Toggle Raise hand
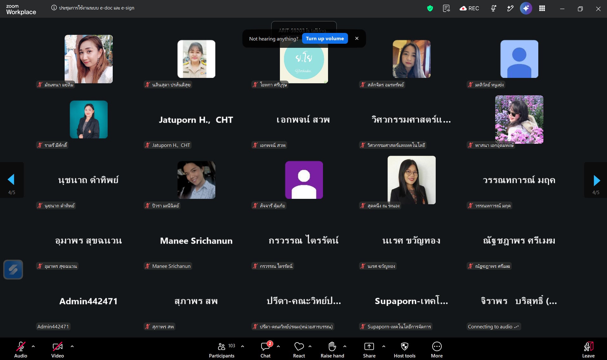This screenshot has height=360, width=607. pos(332,350)
